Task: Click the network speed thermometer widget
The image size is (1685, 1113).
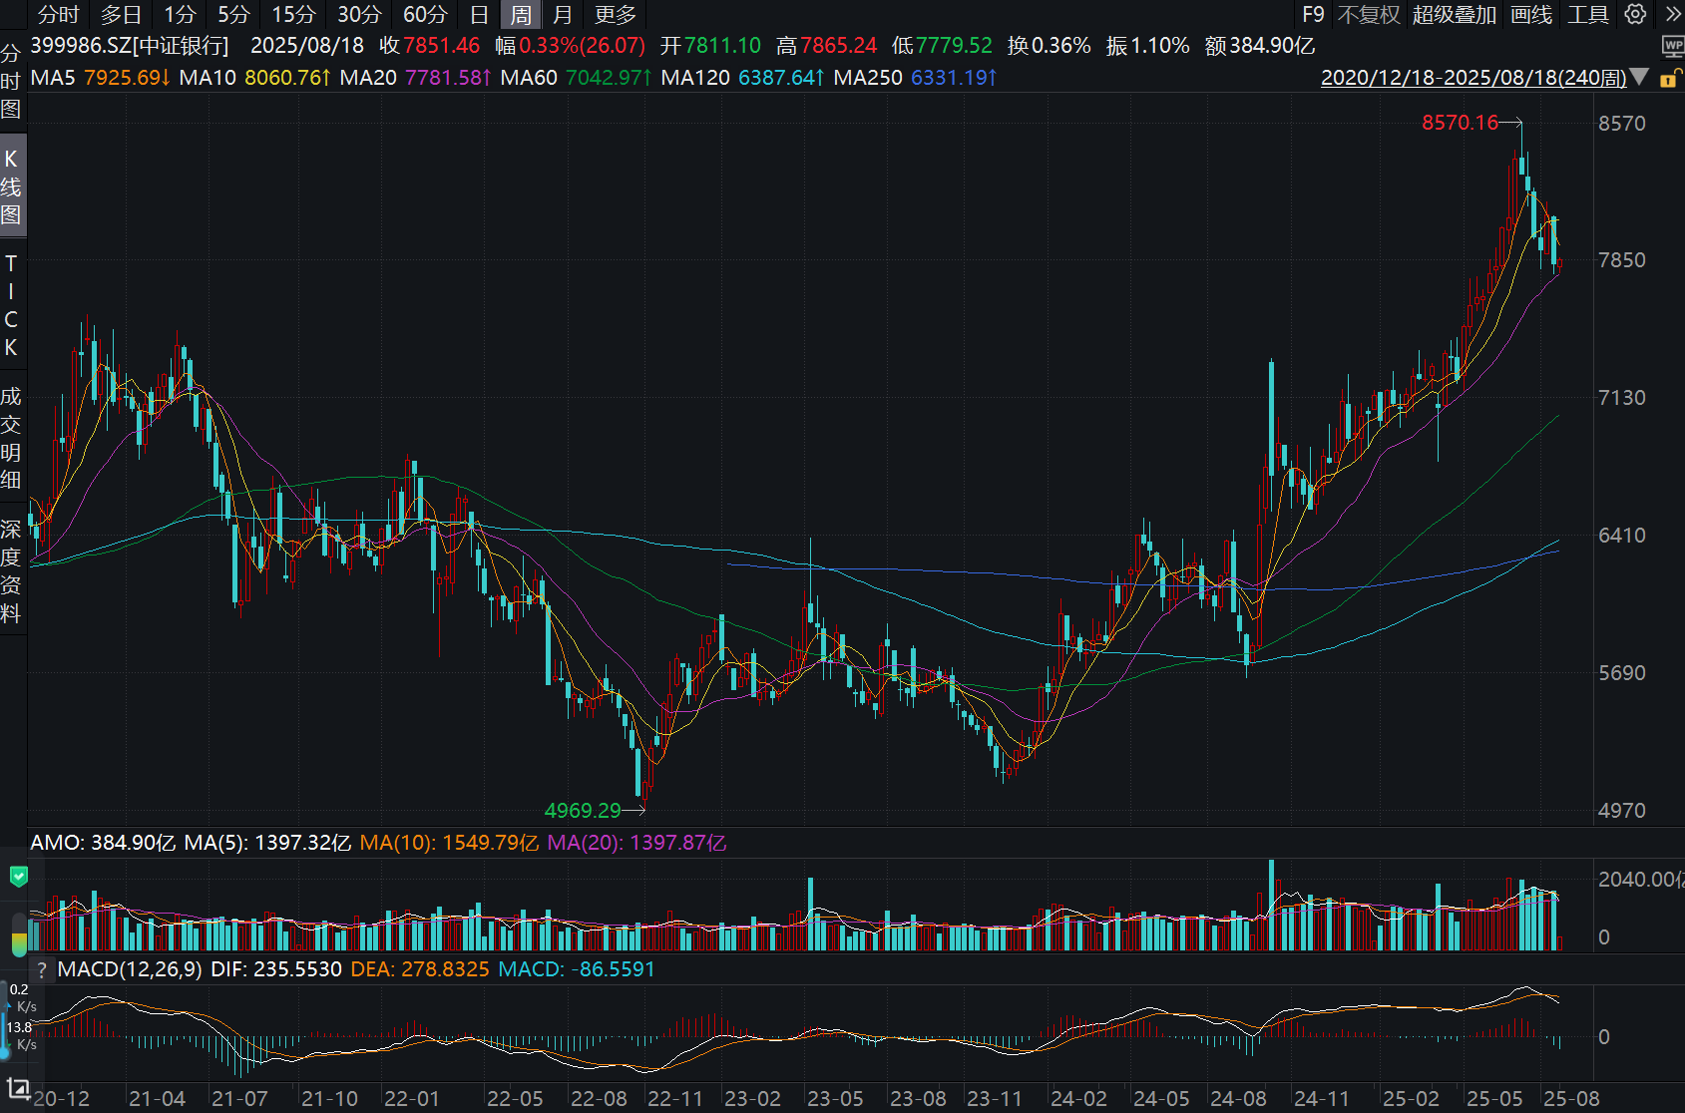Action: (6, 1019)
